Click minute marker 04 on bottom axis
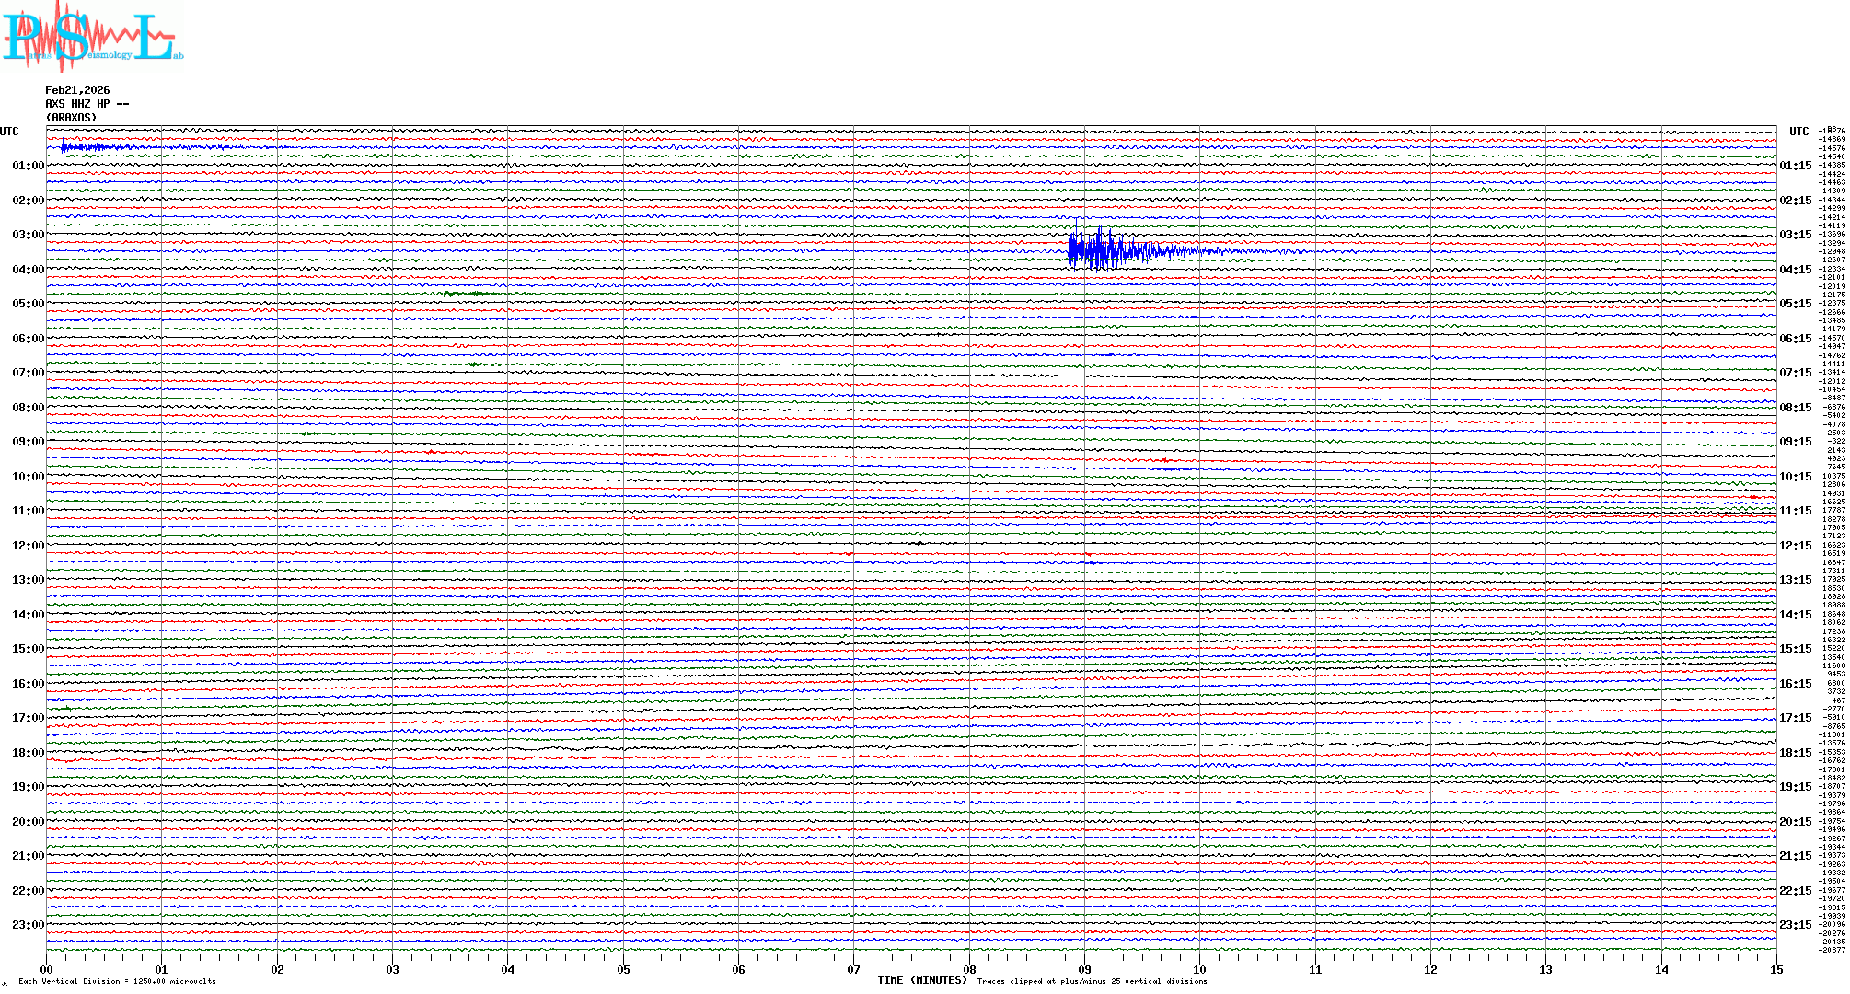 click(x=507, y=970)
